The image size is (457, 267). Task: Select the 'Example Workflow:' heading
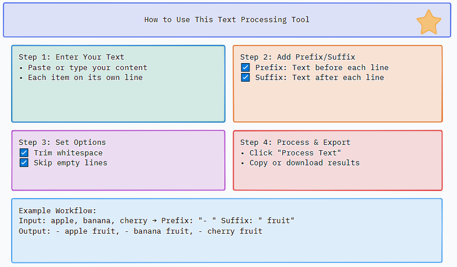(x=57, y=210)
